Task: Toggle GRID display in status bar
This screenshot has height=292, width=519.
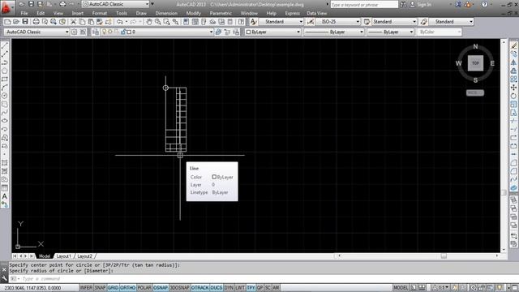Action: (113, 288)
